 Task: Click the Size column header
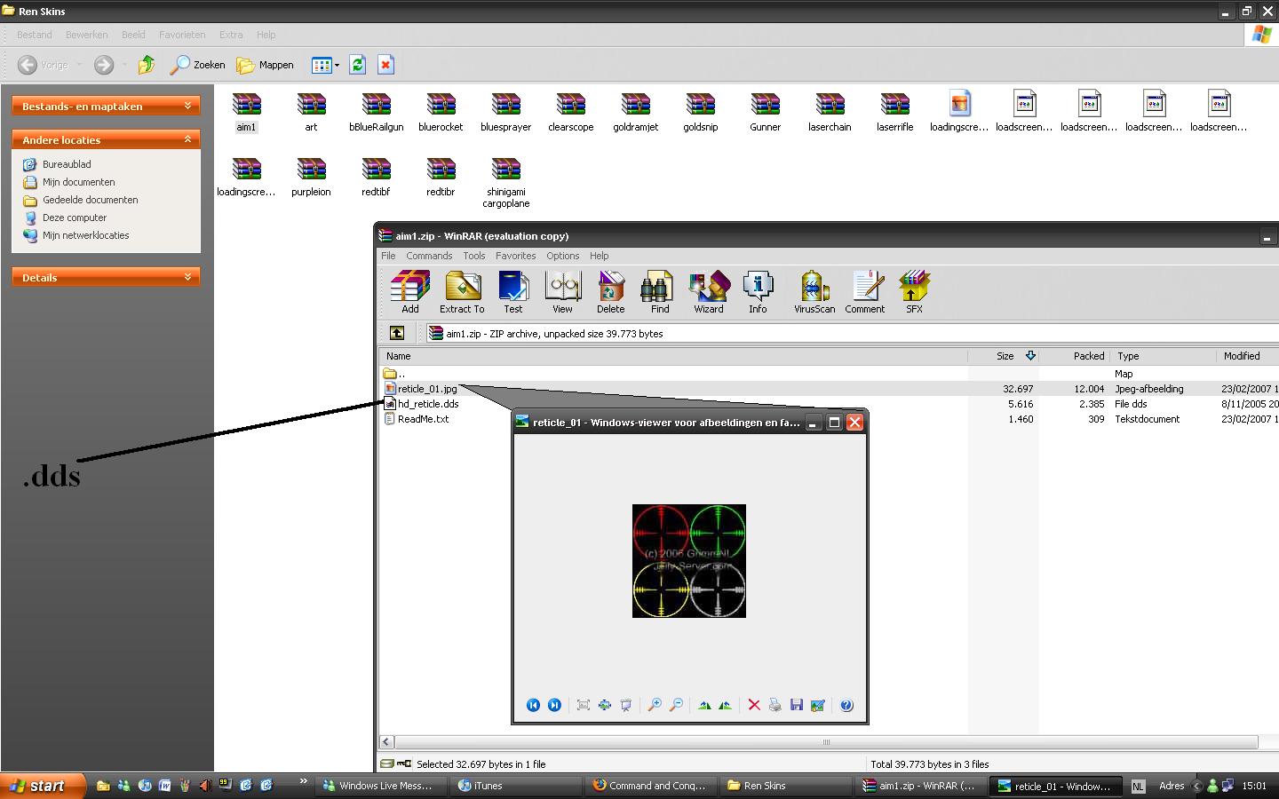click(1005, 356)
